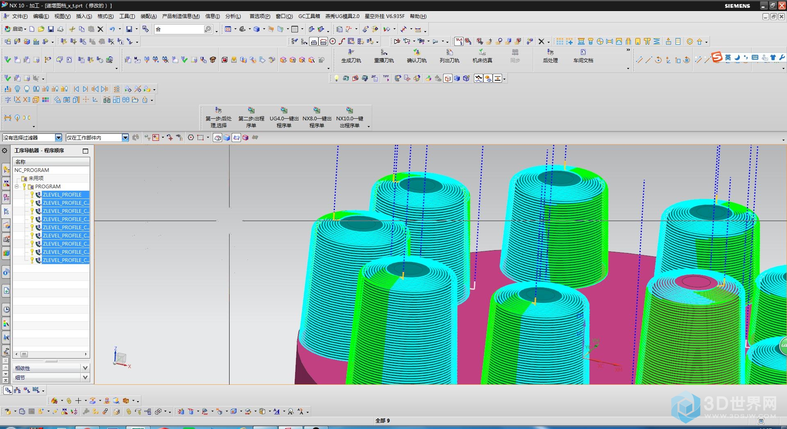787x429 pixels.
Task: Open the 工具(T) menu
Action: tap(127, 16)
